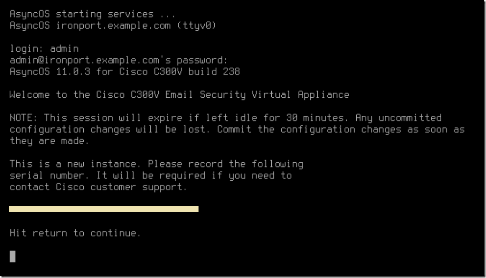This screenshot has height=278, width=486.
Task: Click the "(ttyv0)" terminal identifier
Action: (x=196, y=25)
